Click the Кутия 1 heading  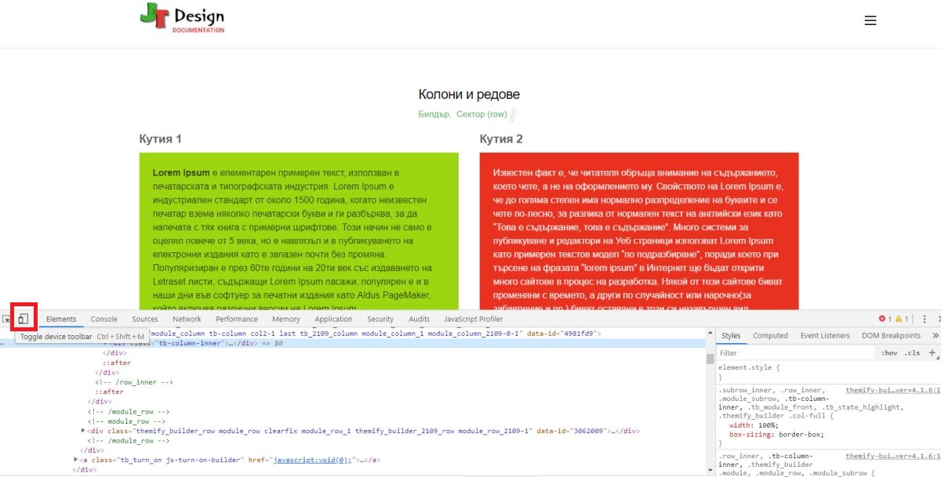click(x=161, y=139)
